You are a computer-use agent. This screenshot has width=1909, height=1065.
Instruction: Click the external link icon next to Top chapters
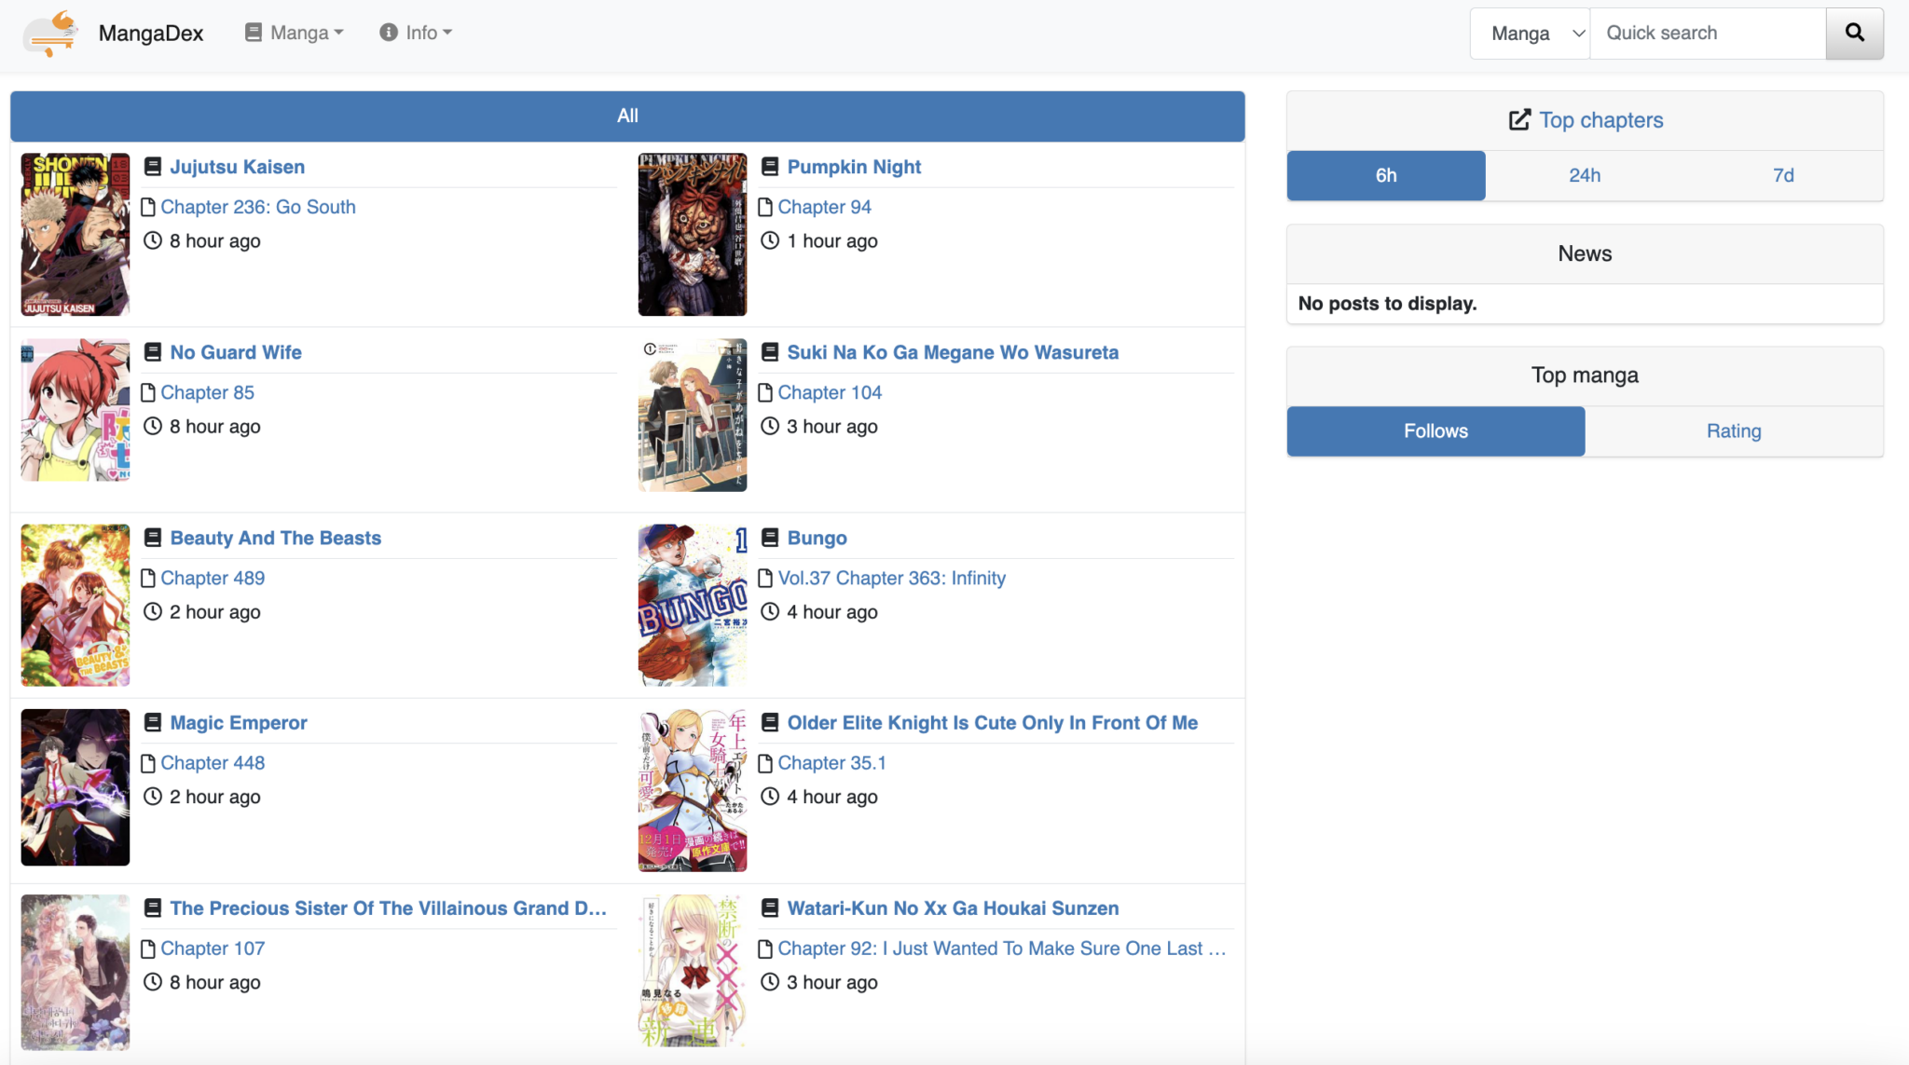1519,120
